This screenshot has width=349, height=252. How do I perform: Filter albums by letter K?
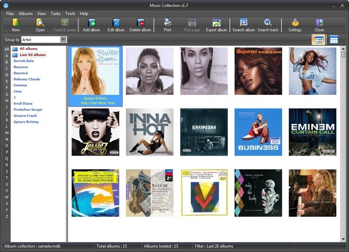click(7, 120)
